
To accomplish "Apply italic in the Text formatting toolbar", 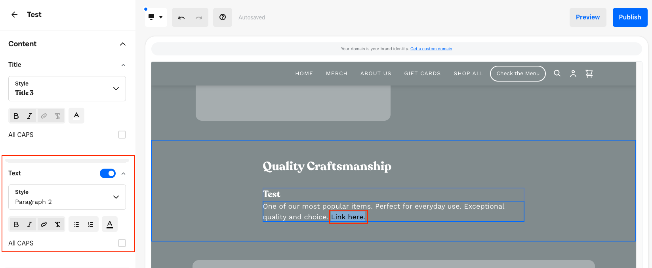I will (x=29, y=224).
